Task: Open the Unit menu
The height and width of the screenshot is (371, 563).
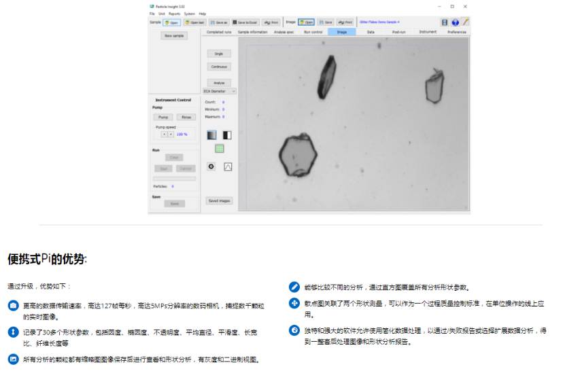Action: pos(162,14)
